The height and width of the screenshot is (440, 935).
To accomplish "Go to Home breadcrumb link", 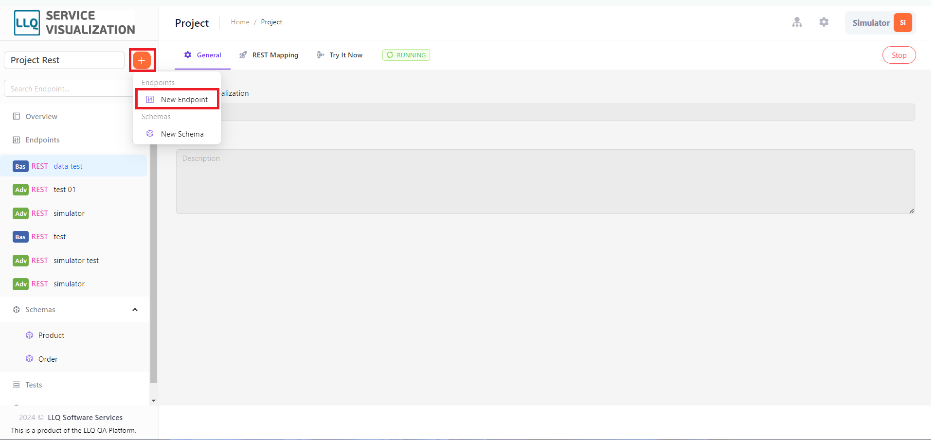I will tap(240, 22).
